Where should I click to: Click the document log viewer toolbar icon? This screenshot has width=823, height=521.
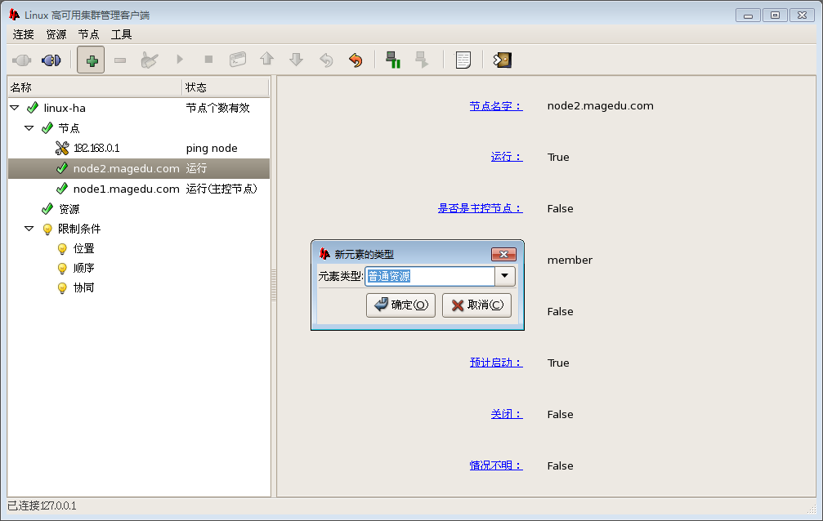click(463, 60)
